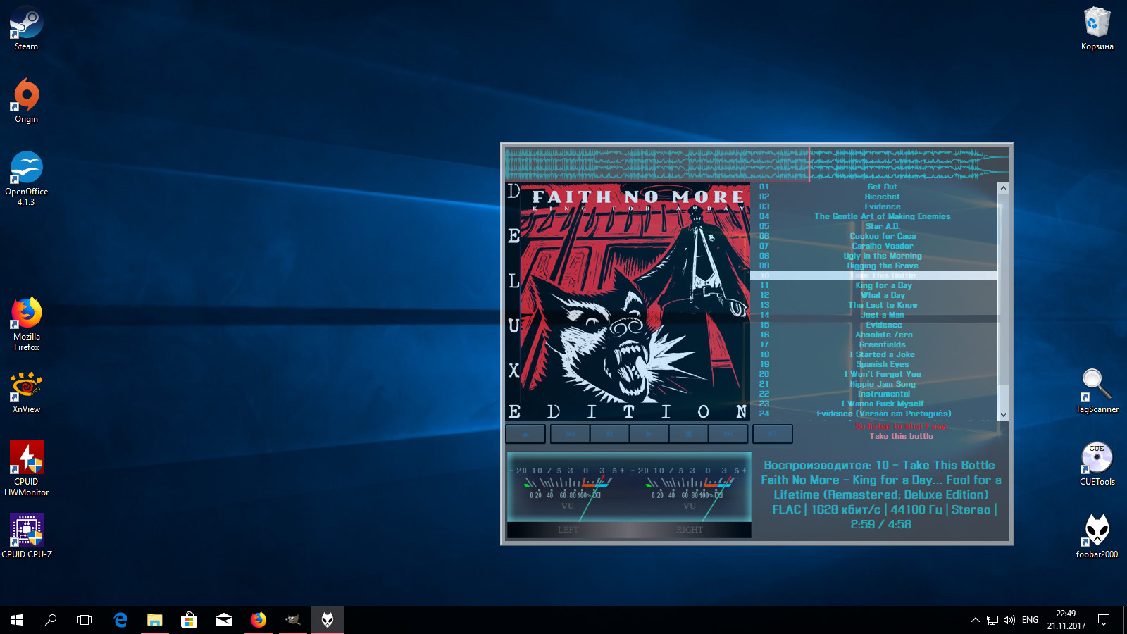Select track Greenfields
The width and height of the screenshot is (1127, 634).
874,344
